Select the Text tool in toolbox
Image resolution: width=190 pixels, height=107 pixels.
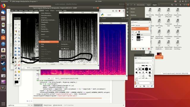click(x=16, y=58)
